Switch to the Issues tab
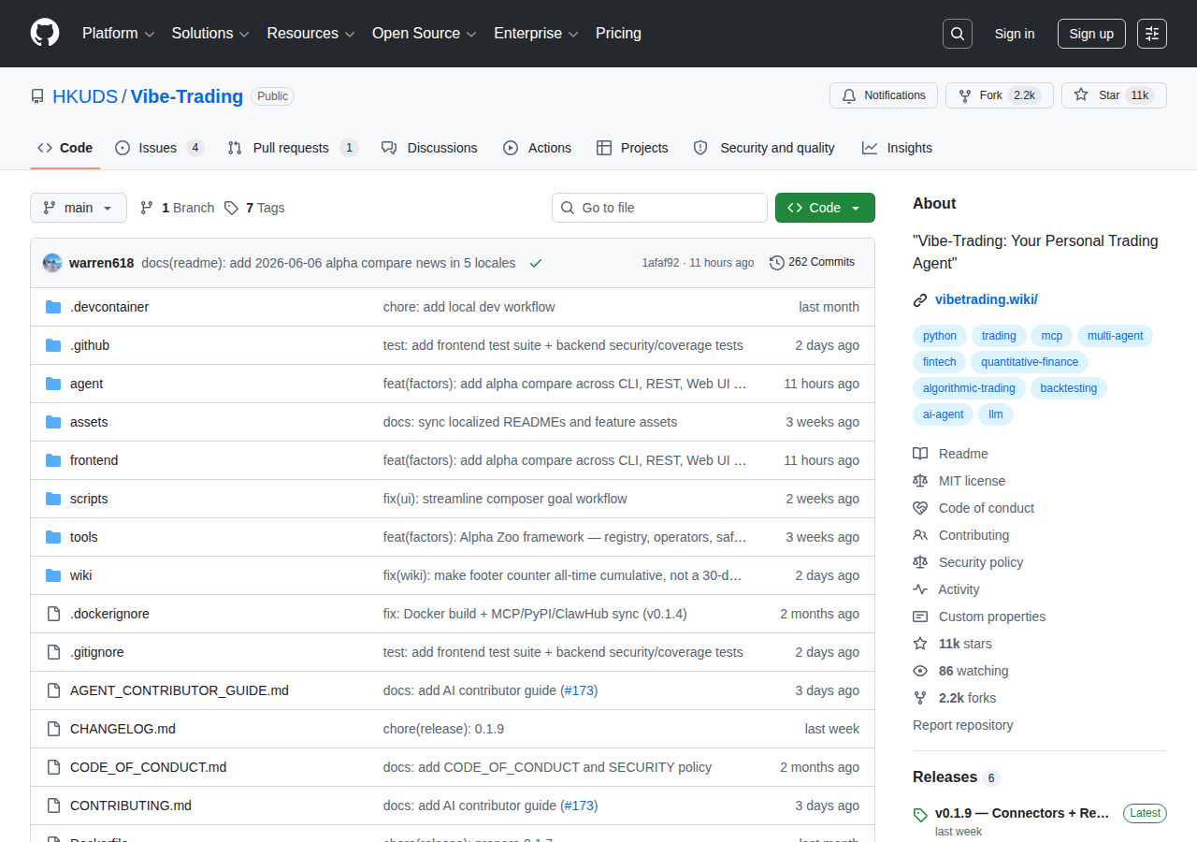Viewport: 1197px width, 842px height. 159,148
